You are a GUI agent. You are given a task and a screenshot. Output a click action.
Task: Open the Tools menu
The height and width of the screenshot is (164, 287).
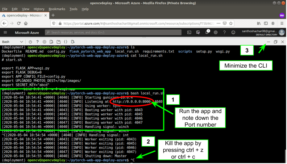[73, 9]
